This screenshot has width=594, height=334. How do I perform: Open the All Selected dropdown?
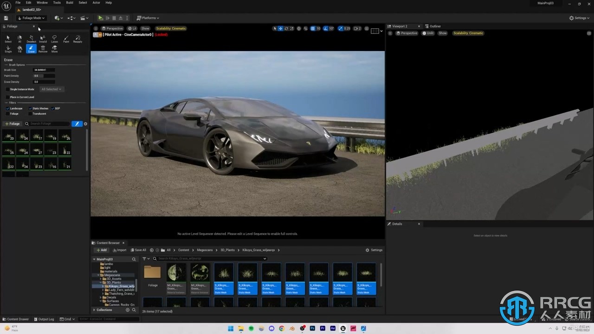click(x=51, y=89)
